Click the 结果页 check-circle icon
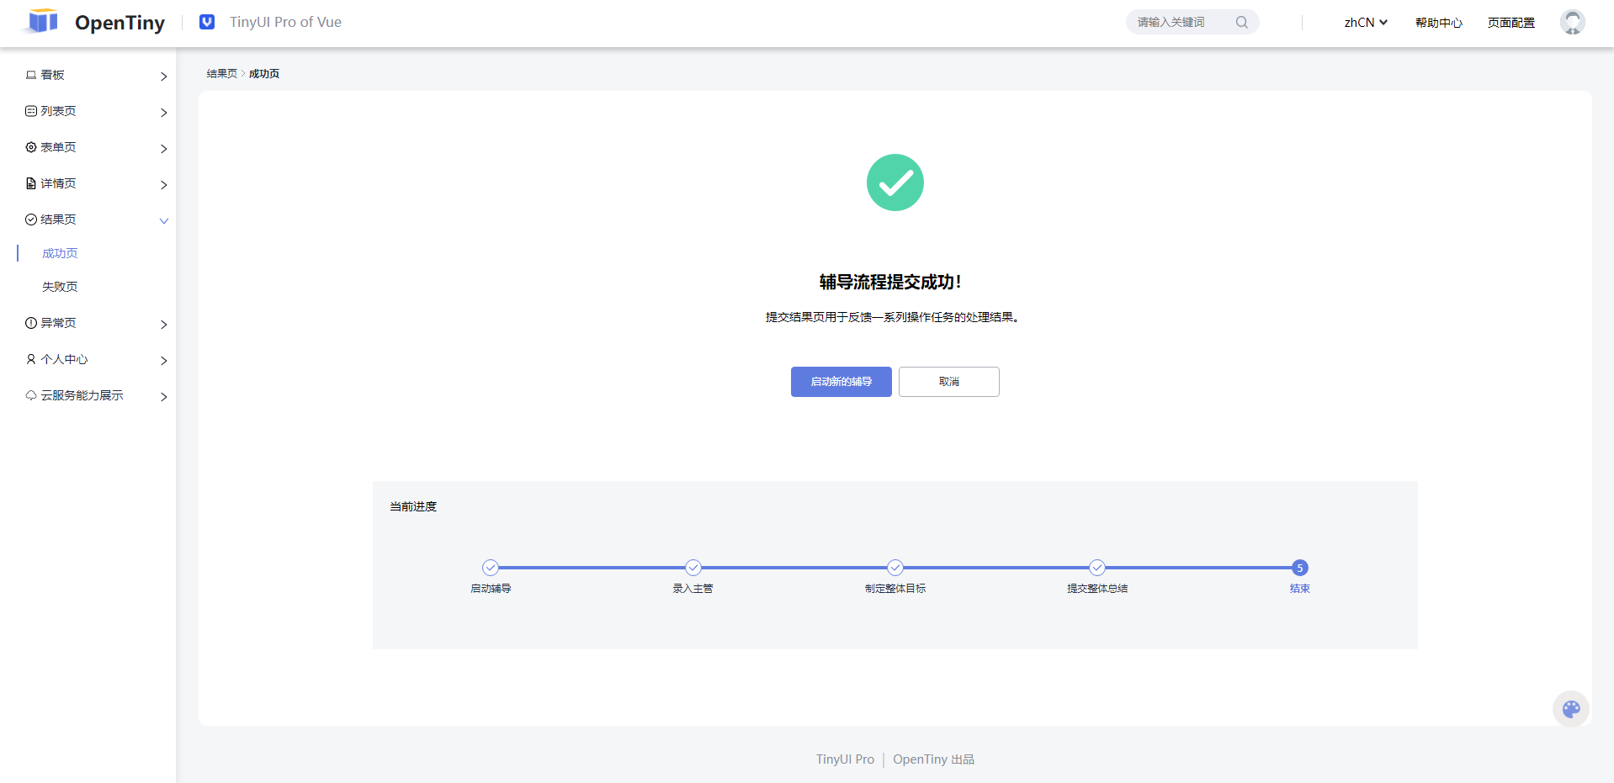Screen dimensions: 1614x783 pos(31,220)
